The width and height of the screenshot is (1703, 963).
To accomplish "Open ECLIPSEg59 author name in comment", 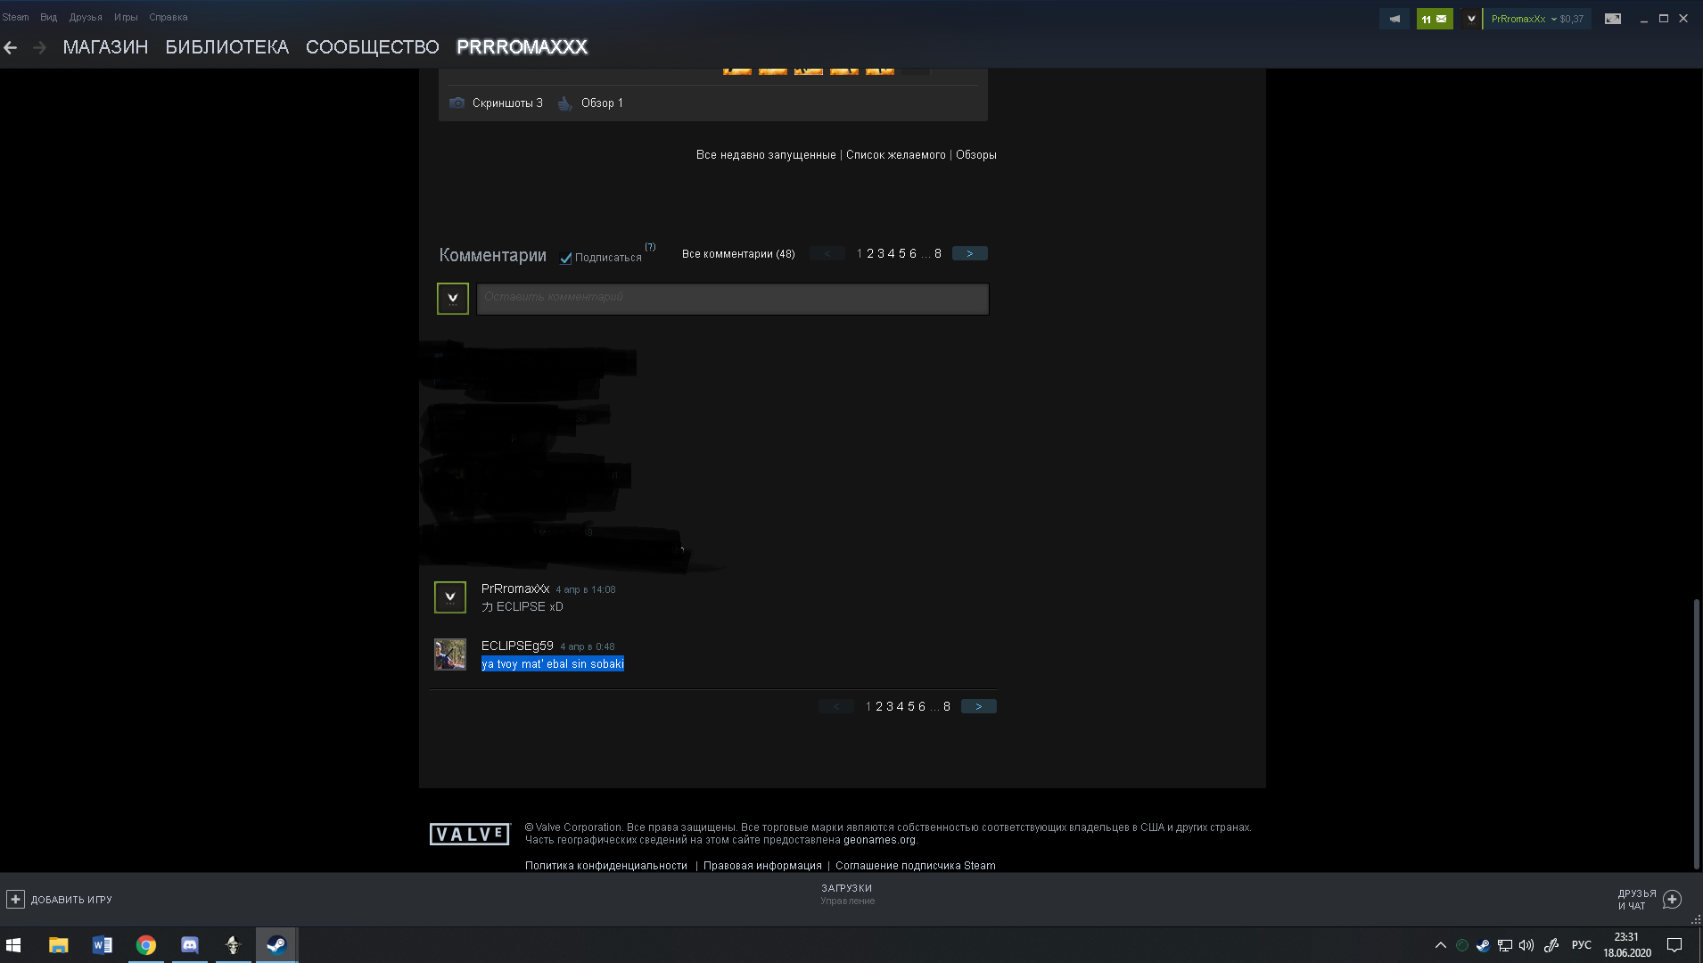I will pyautogui.click(x=517, y=646).
